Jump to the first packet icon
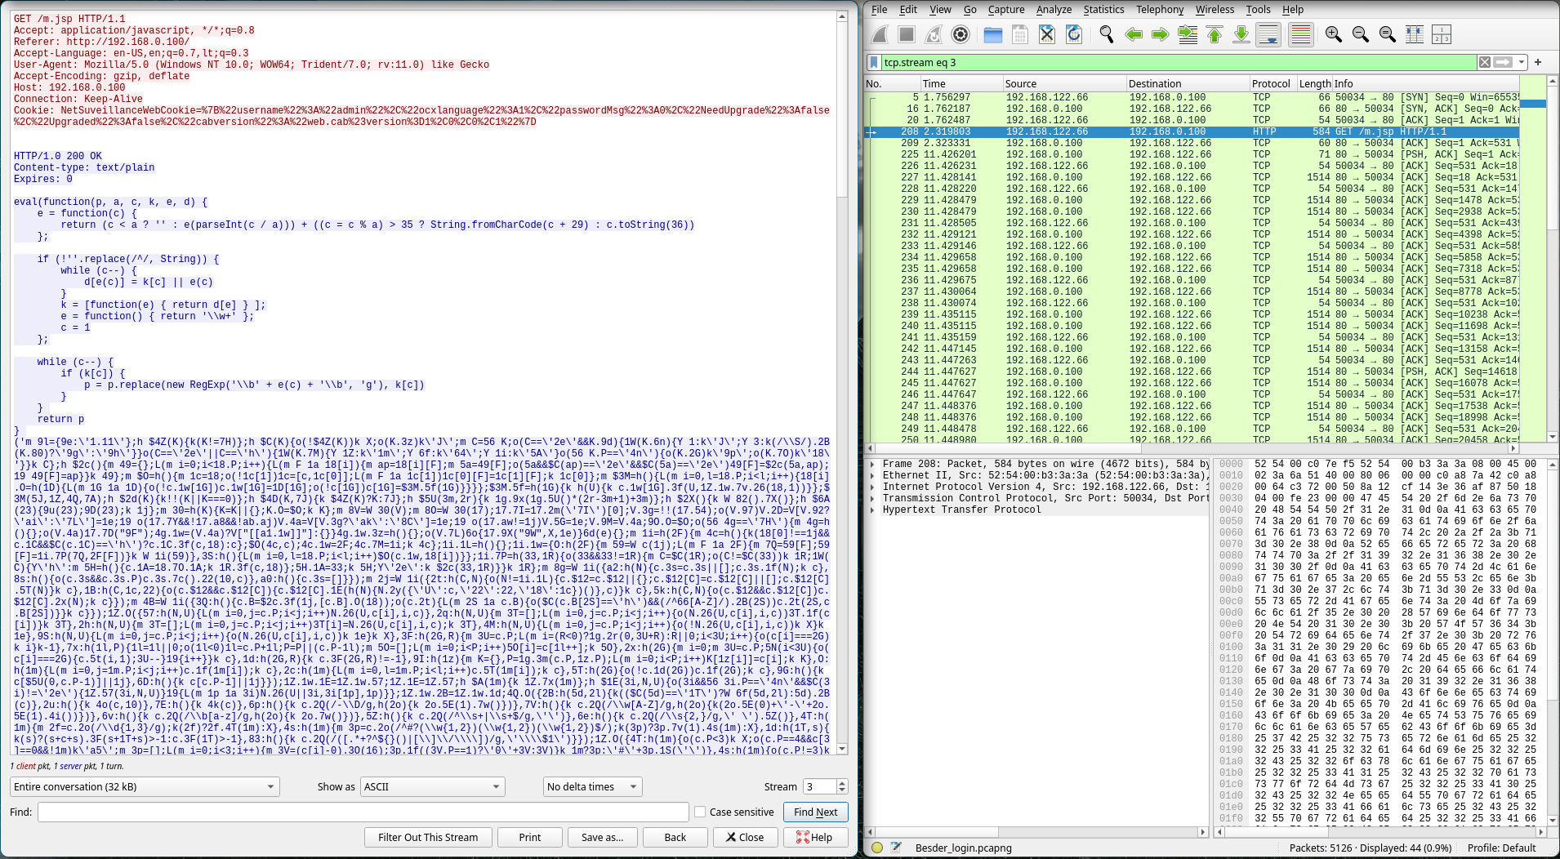The width and height of the screenshot is (1560, 859). [1215, 34]
